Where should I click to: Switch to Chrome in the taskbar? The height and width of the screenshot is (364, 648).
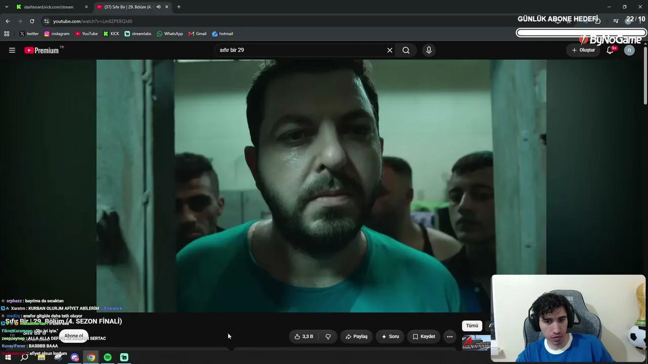91,357
